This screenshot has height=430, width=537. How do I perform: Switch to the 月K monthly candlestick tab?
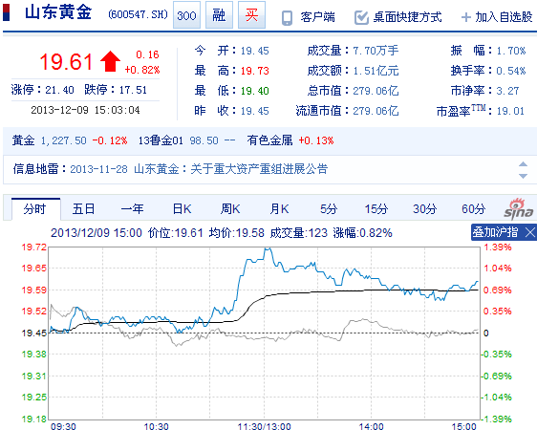(279, 209)
